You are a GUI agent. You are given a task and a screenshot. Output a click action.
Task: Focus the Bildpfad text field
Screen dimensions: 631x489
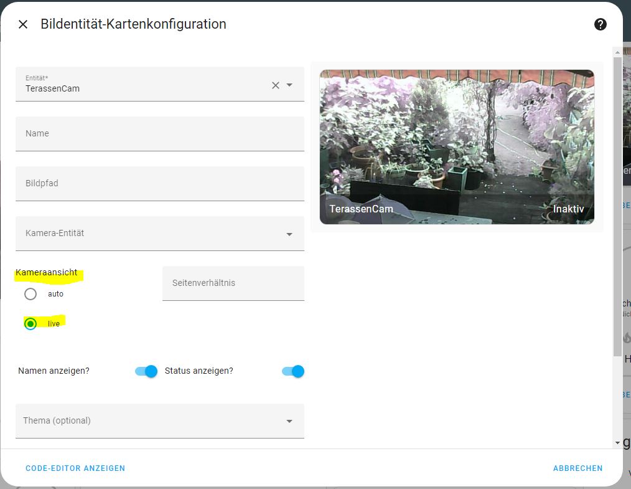click(x=159, y=184)
